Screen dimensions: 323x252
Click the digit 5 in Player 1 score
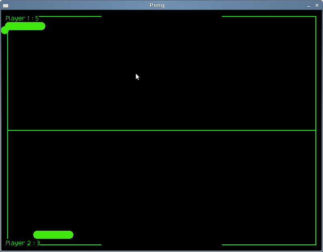point(37,18)
